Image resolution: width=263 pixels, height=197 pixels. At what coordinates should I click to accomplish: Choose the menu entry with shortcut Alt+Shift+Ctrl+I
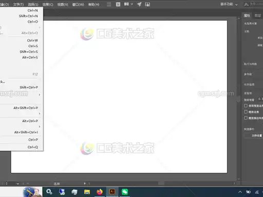[22, 132]
